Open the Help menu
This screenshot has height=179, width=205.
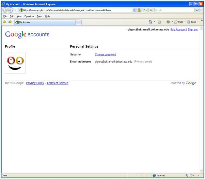(47, 16)
